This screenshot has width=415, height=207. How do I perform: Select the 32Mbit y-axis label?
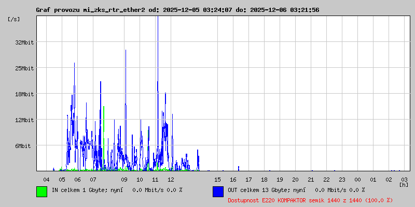coord(24,42)
